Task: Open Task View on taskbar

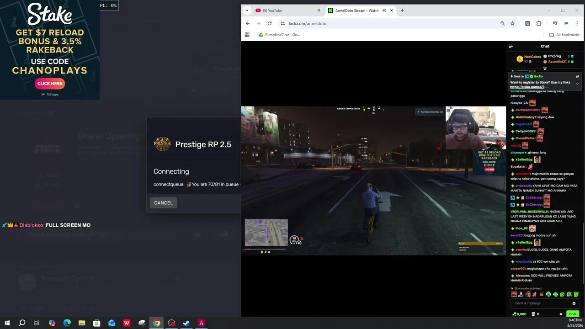Action: coord(37,323)
